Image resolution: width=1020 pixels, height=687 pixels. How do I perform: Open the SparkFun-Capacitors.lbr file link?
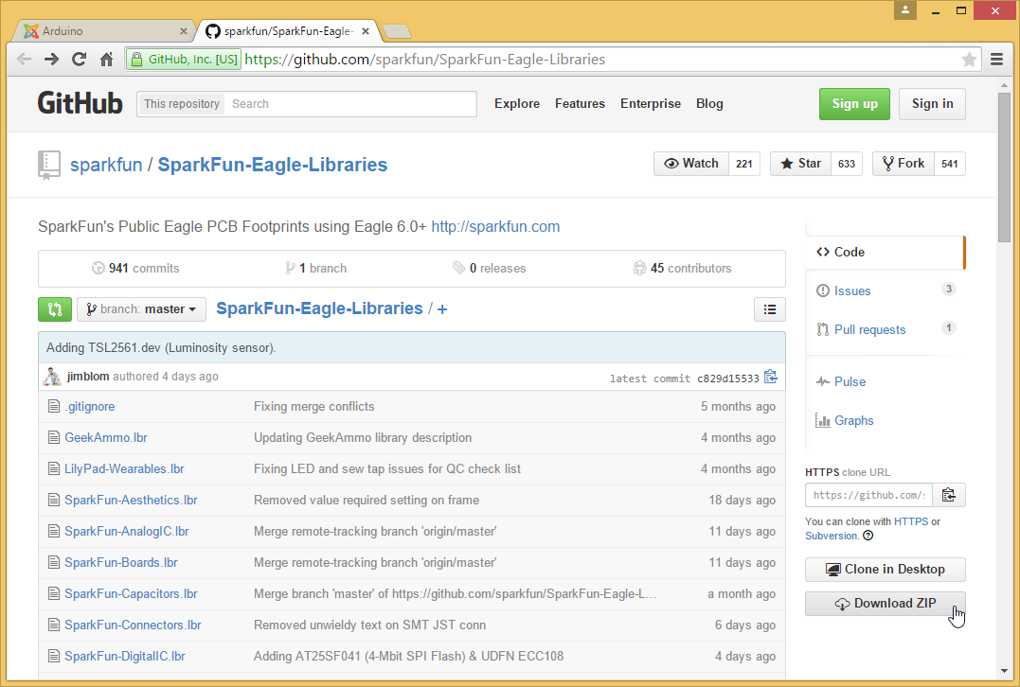point(131,593)
